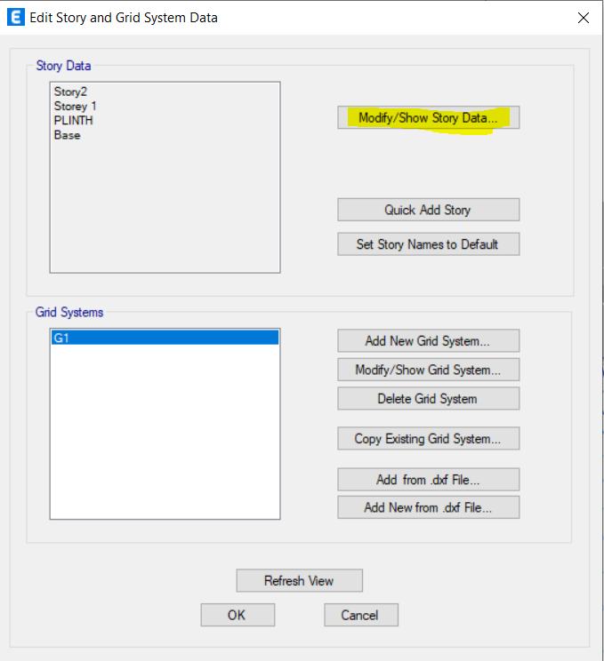The image size is (604, 661).
Task: Select grid system G1 in the list
Action: coord(165,338)
